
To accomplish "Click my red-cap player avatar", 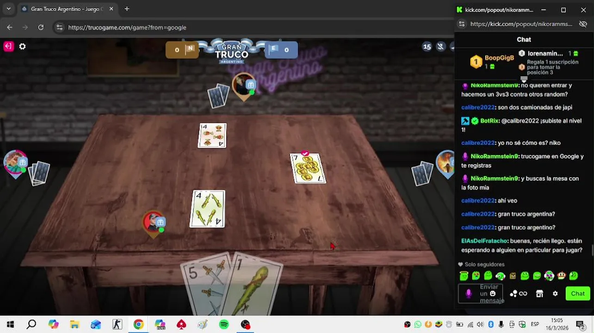I will (x=154, y=224).
